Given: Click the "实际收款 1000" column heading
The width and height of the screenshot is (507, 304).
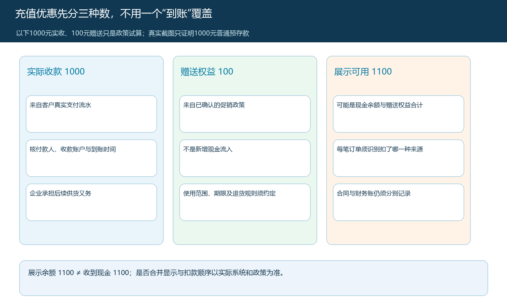Looking at the screenshot, I should [x=56, y=72].
